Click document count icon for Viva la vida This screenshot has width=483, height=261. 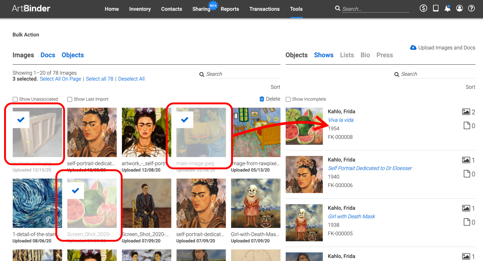467,125
